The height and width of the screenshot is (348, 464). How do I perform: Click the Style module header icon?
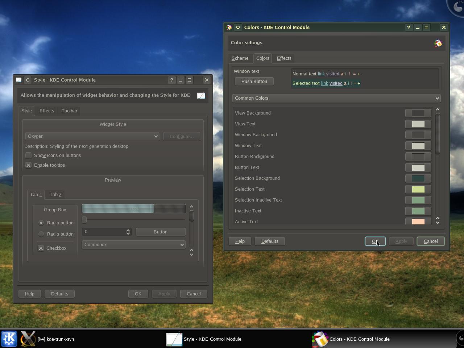201,95
